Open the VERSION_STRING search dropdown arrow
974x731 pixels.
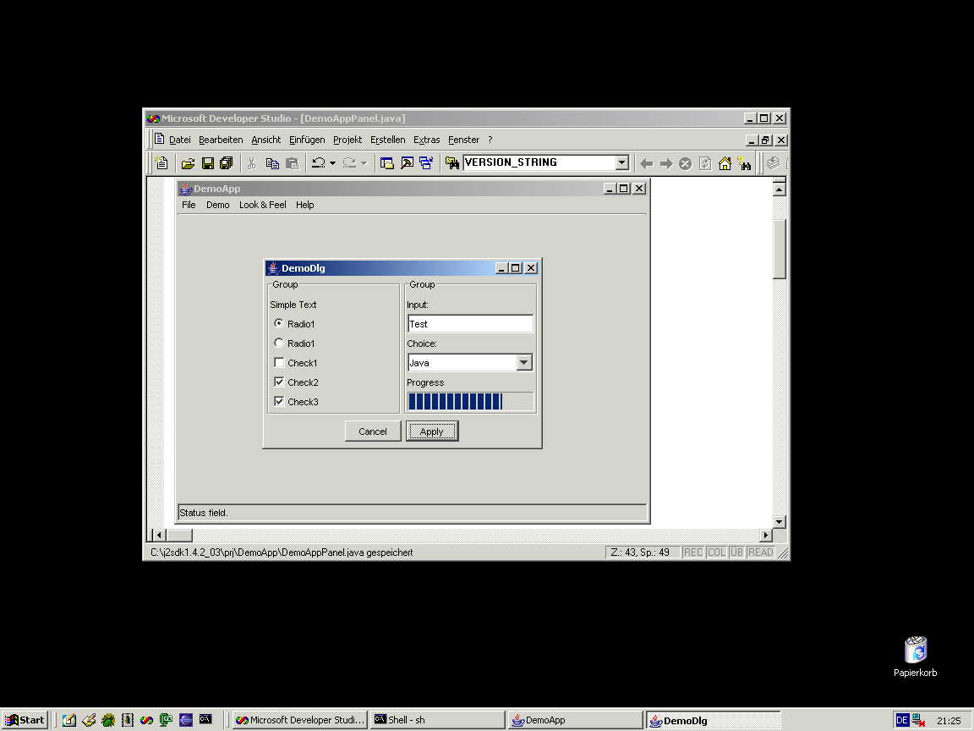tap(622, 163)
